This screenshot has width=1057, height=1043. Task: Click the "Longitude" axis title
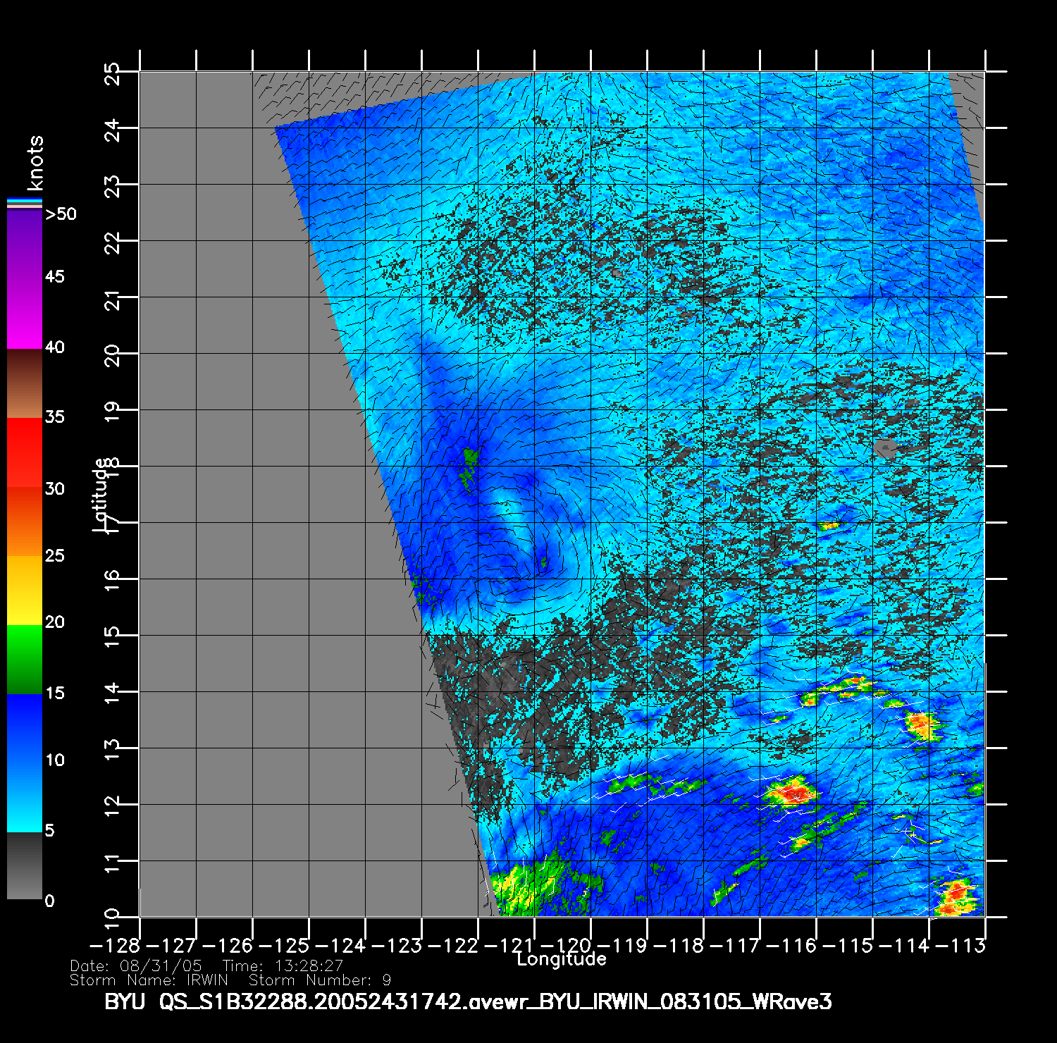click(561, 959)
